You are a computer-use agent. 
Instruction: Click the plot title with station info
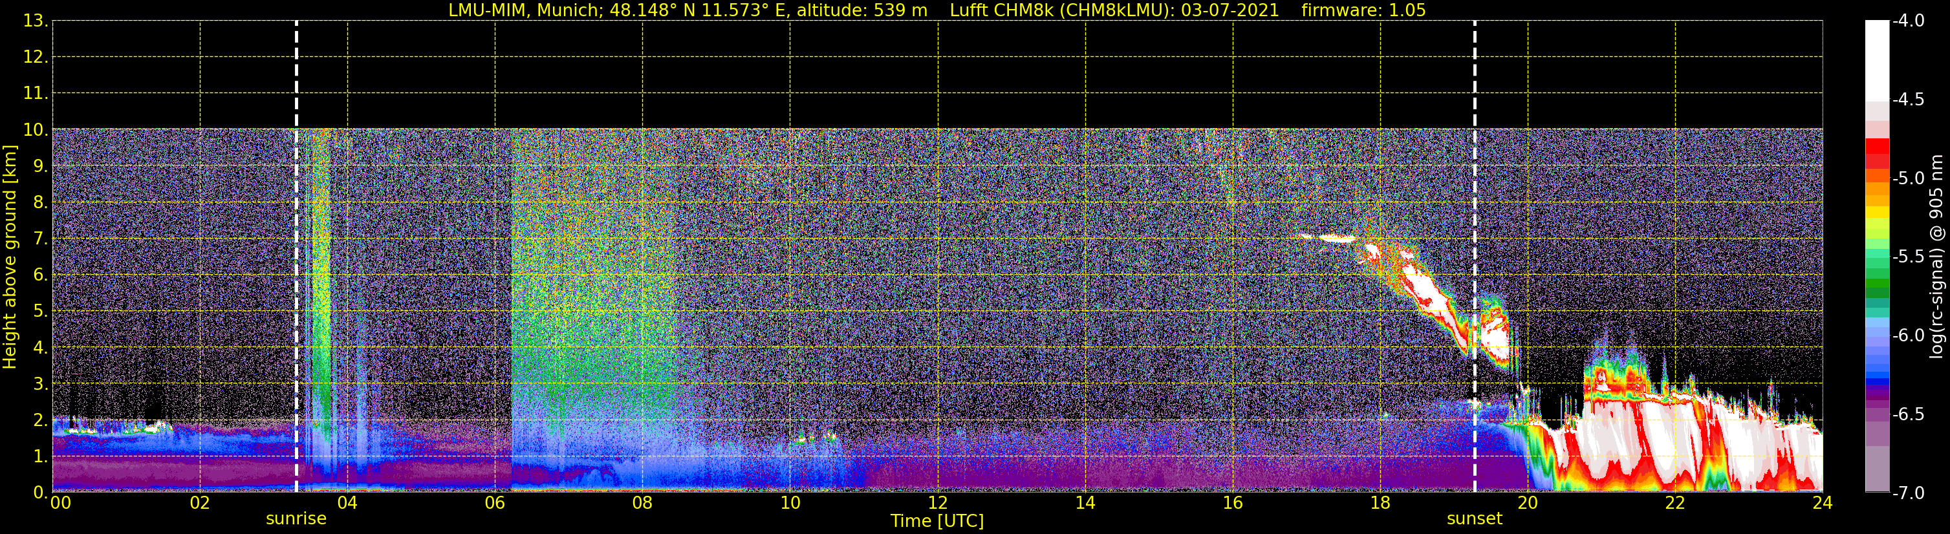point(937,10)
